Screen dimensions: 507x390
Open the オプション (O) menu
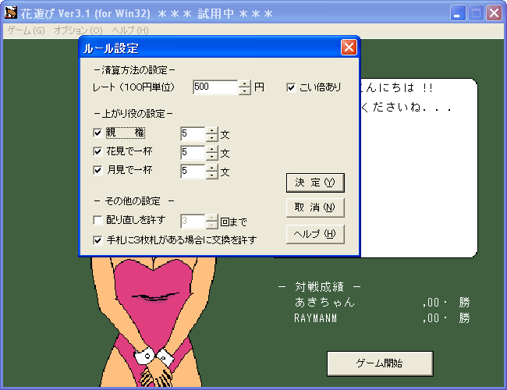click(x=78, y=30)
